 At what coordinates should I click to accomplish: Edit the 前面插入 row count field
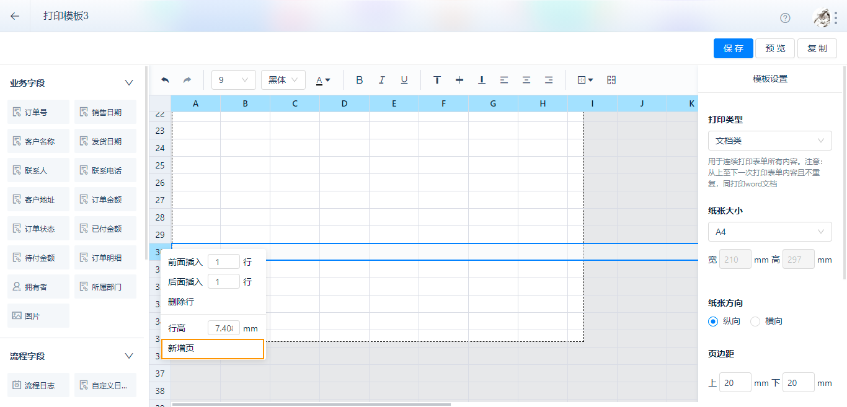click(224, 262)
